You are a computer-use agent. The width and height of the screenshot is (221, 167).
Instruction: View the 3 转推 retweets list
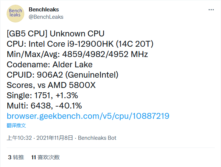16,157
